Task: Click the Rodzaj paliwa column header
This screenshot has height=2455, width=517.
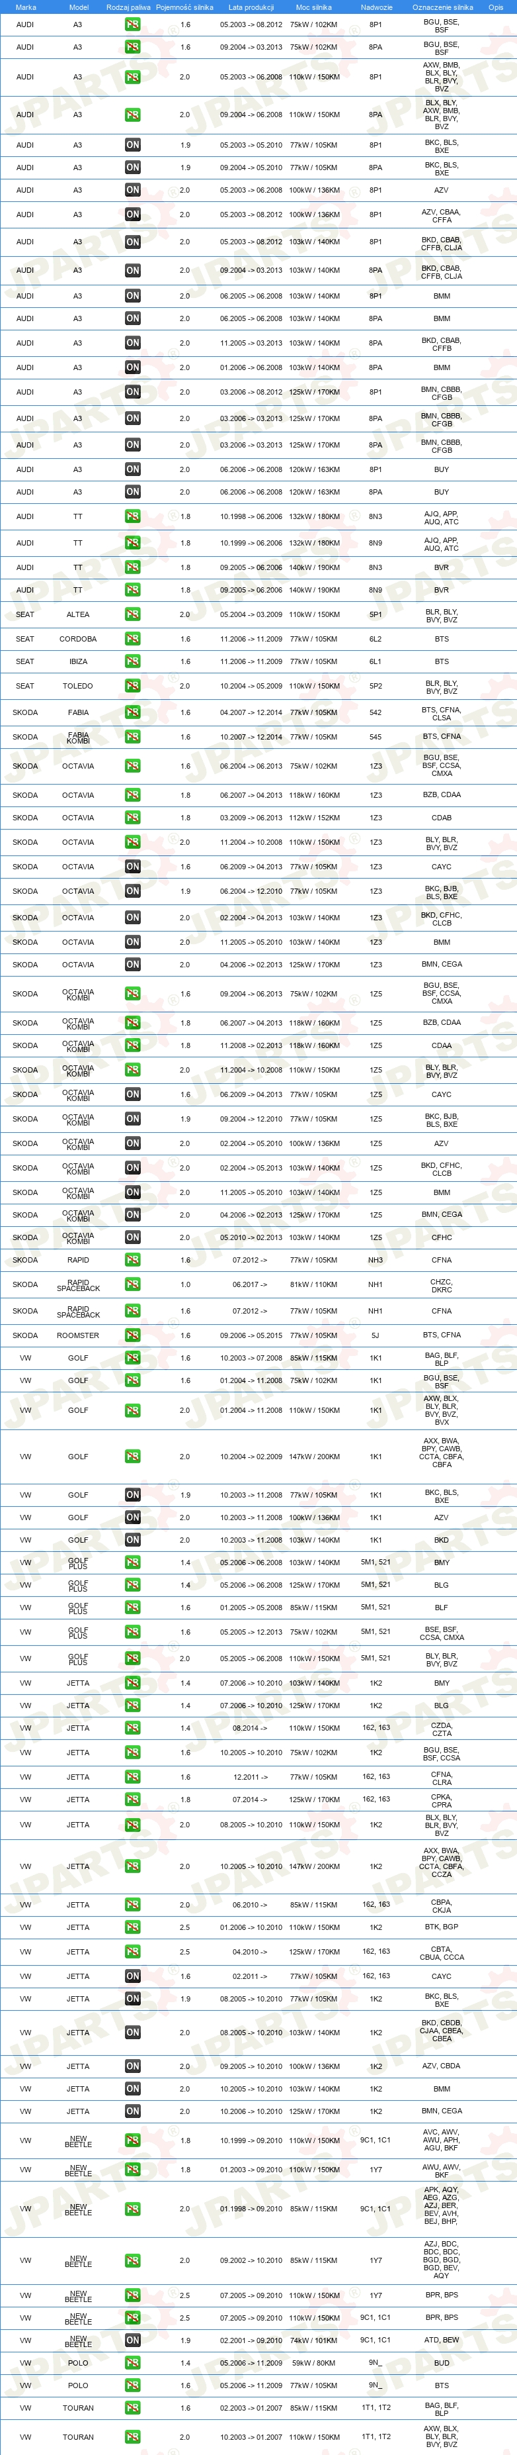Action: 128,7
